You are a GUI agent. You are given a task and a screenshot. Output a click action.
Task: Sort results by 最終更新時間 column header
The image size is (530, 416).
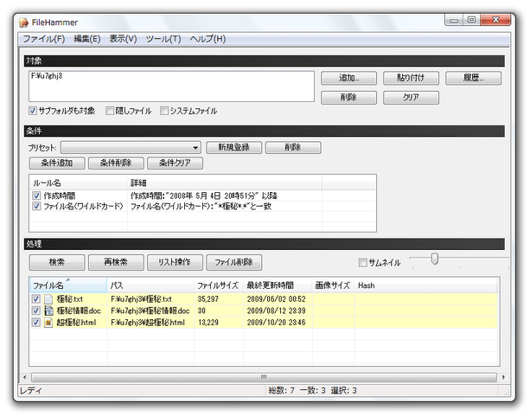pos(278,285)
